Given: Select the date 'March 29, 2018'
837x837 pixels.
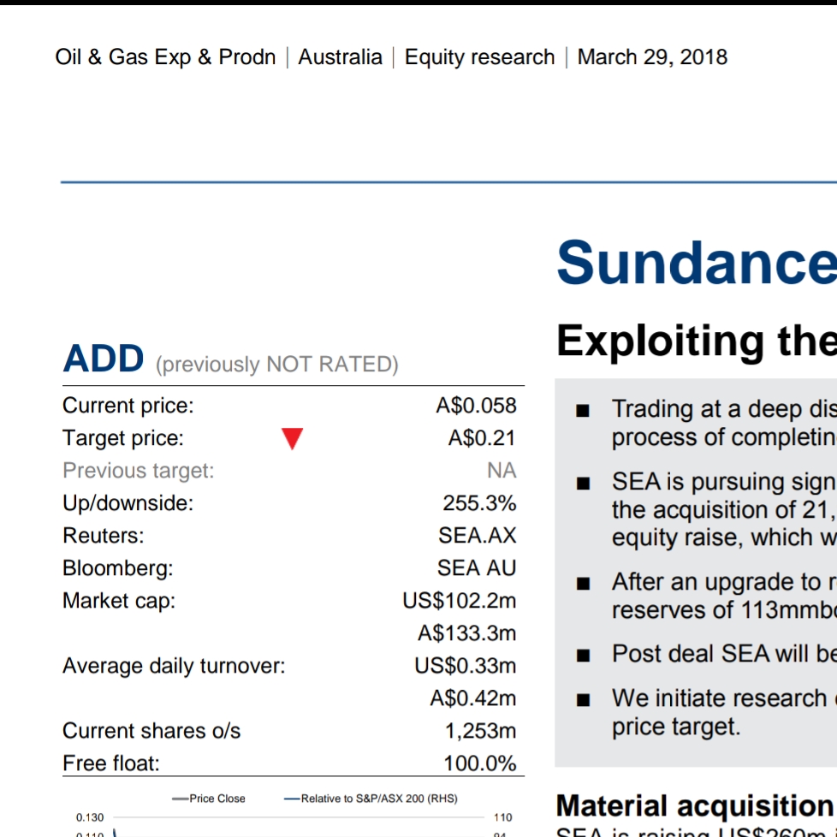Looking at the screenshot, I should 652,57.
